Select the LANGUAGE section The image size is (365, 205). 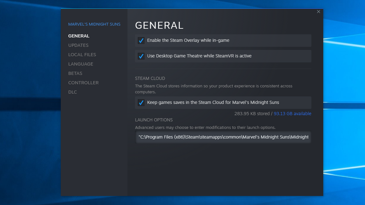point(81,64)
